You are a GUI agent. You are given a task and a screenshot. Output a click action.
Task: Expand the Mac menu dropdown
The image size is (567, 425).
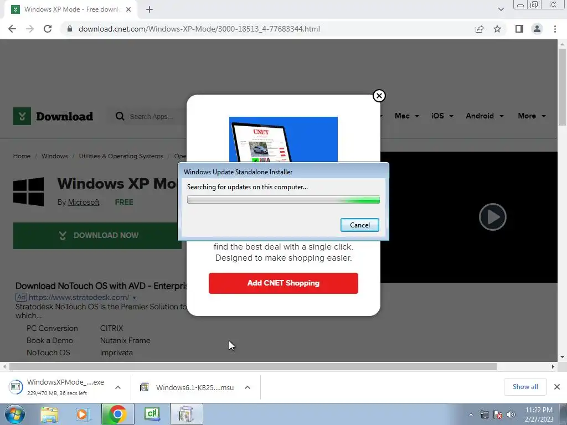click(407, 116)
